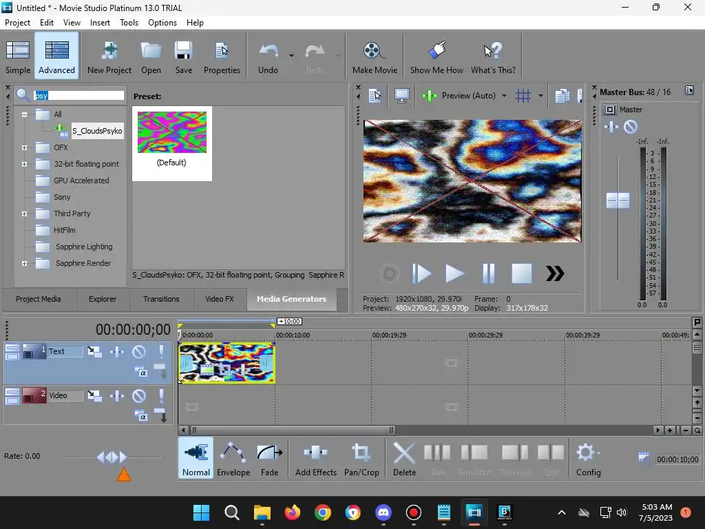The width and height of the screenshot is (705, 529).
Task: Toggle compositing mode on Text track
Action: click(x=140, y=372)
